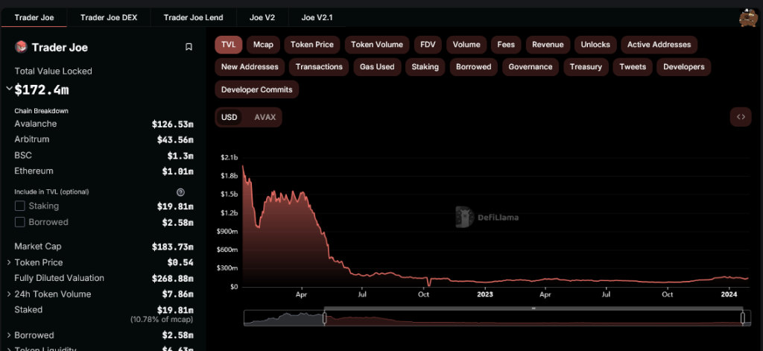The width and height of the screenshot is (763, 351).
Task: Show the Token Volume metric
Action: click(x=376, y=45)
